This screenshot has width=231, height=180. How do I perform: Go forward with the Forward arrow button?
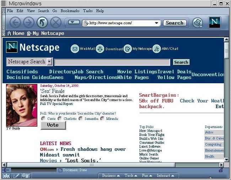pos(28,22)
